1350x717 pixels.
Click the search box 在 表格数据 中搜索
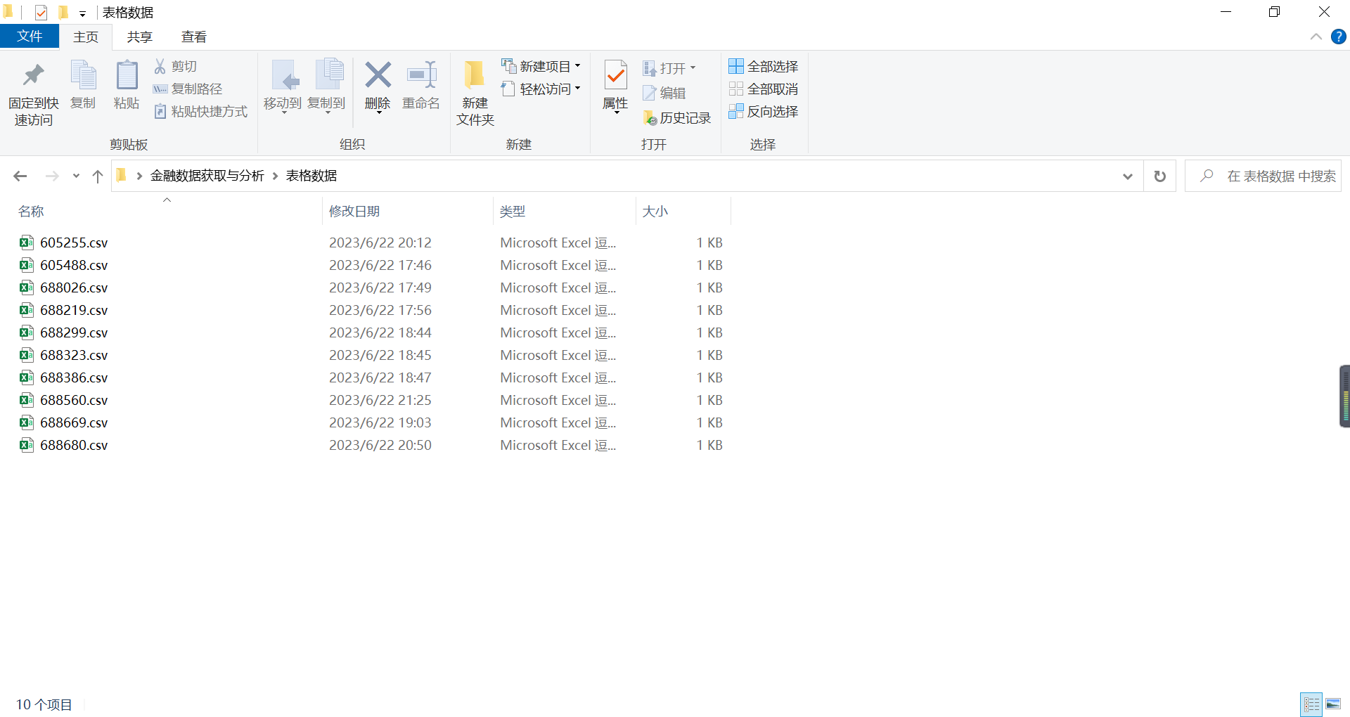pos(1264,176)
